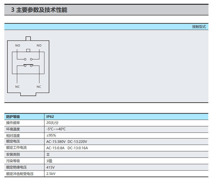This screenshot has height=179, width=212.
Task: Click the 防护等级 table header cell
Action: pyautogui.click(x=13, y=117)
